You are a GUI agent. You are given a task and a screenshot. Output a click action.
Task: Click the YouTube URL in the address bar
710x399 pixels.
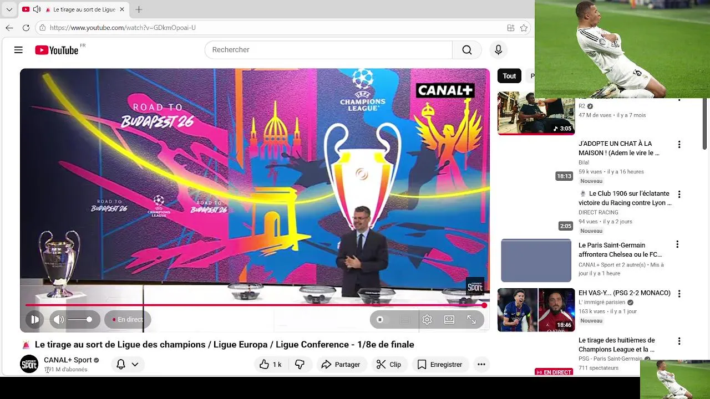click(123, 28)
